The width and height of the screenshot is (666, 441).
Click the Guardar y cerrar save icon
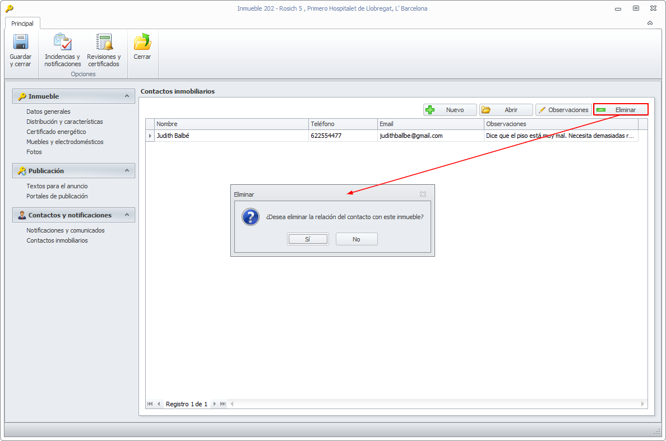coord(20,42)
